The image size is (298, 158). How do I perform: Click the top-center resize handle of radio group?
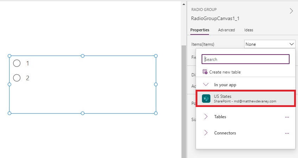82,56
